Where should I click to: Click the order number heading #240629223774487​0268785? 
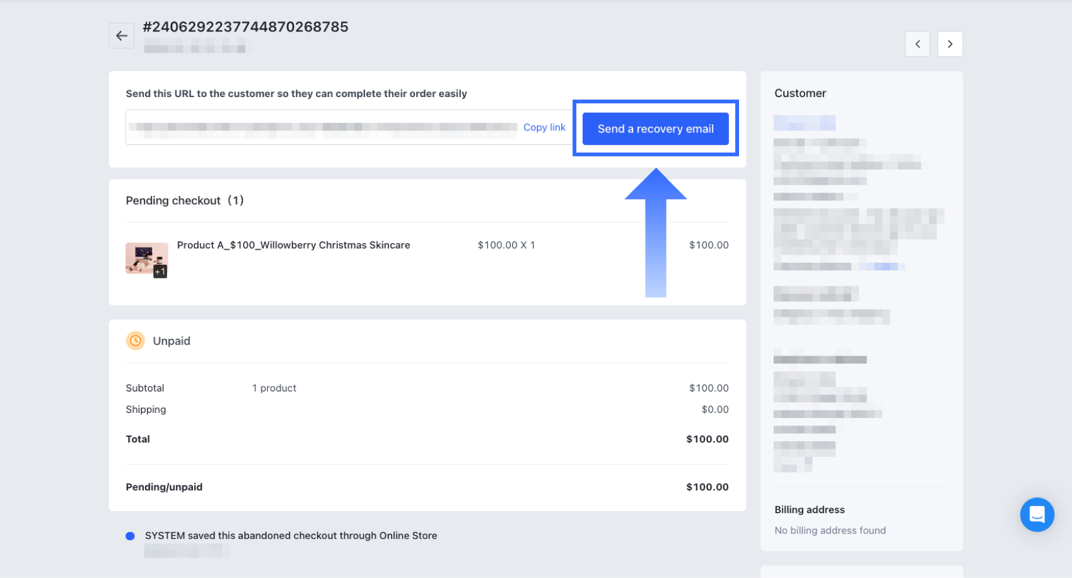point(245,27)
